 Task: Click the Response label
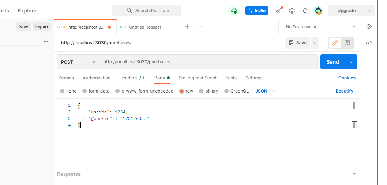(69, 174)
